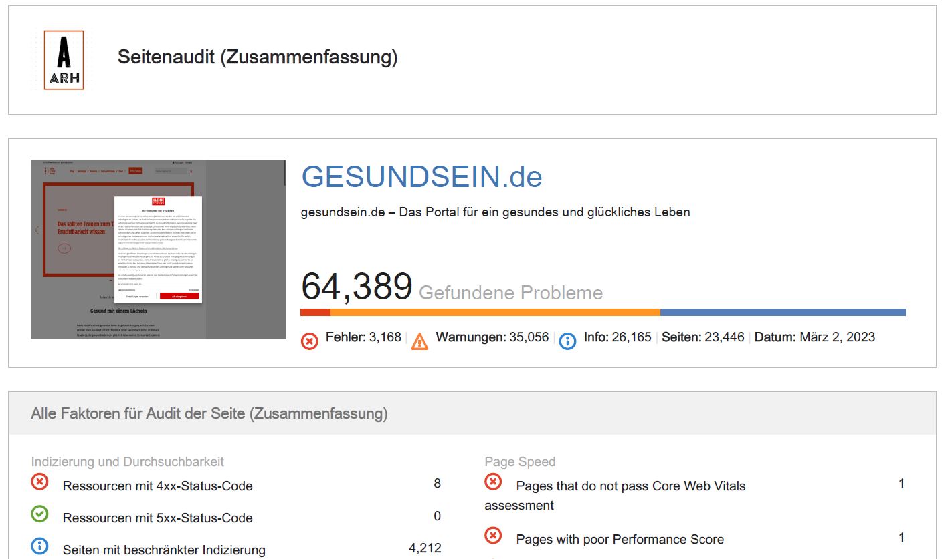Select Pages that do not pass Core Web Vitals
Image resolution: width=946 pixels, height=559 pixels.
[615, 496]
